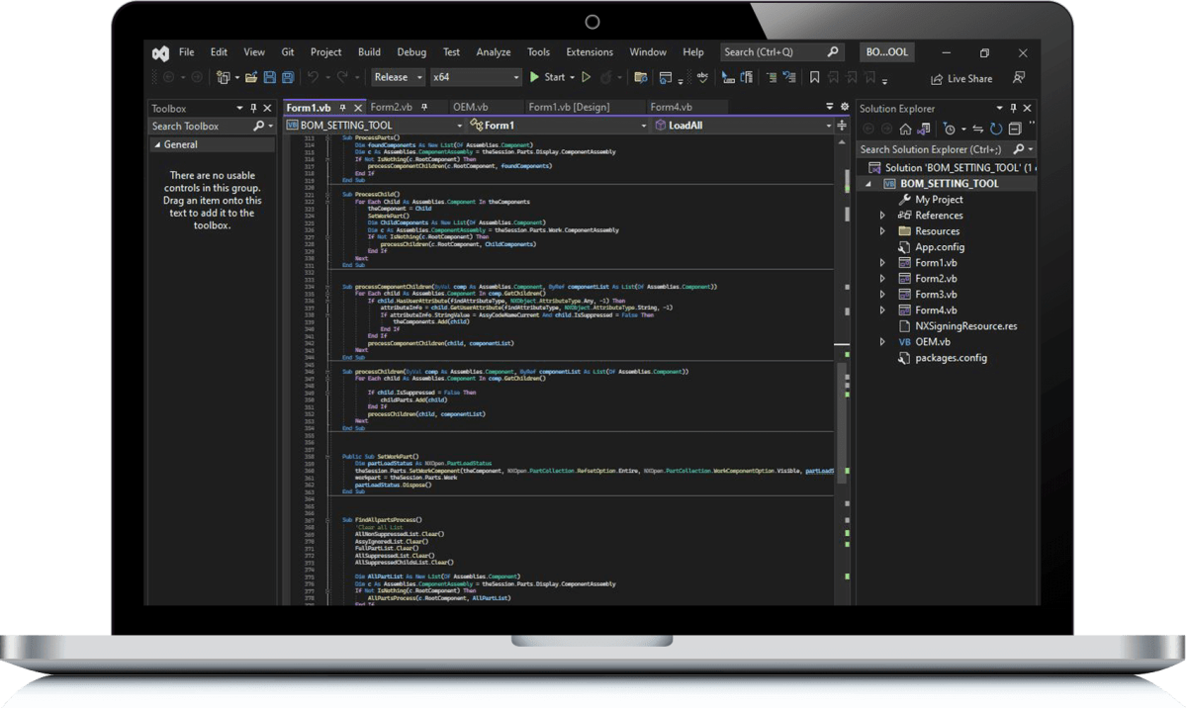Click the increase indent icon
This screenshot has width=1186, height=708.
click(x=771, y=77)
